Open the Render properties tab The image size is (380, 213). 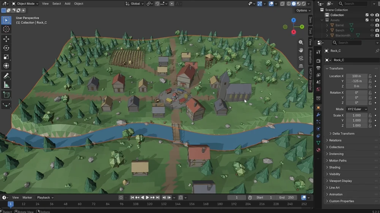[x=318, y=61]
